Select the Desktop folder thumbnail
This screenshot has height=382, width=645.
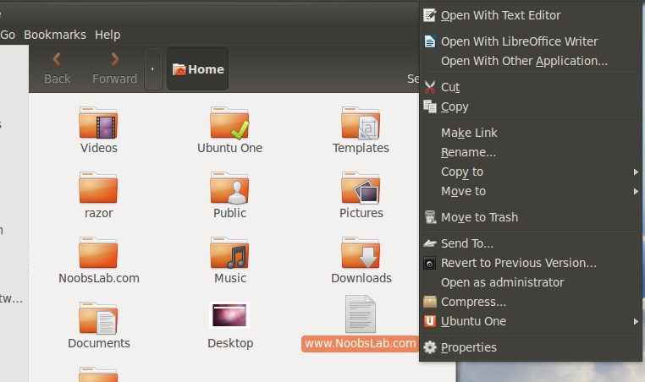[229, 315]
